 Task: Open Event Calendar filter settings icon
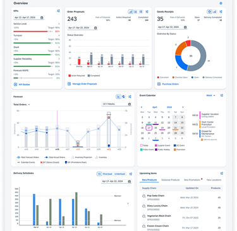tap(222, 95)
